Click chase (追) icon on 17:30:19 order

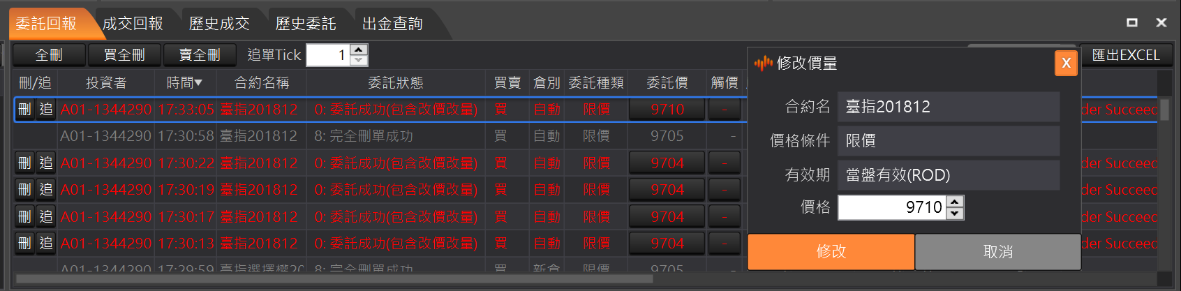[46, 190]
